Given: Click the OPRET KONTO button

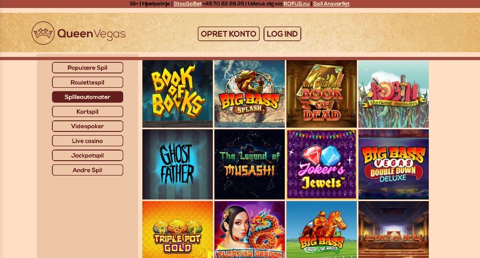Looking at the screenshot, I should coord(229,34).
